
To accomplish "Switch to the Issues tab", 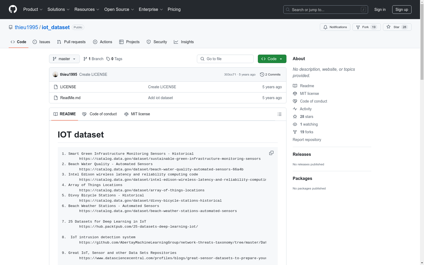I will coord(41,42).
